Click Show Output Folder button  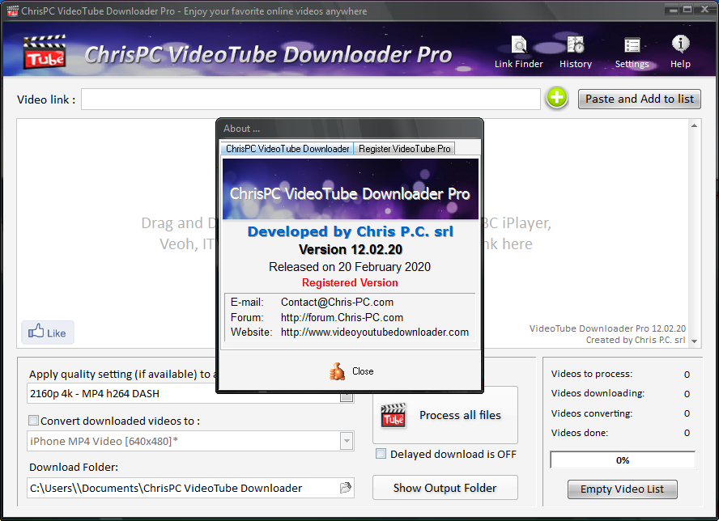[x=445, y=488]
